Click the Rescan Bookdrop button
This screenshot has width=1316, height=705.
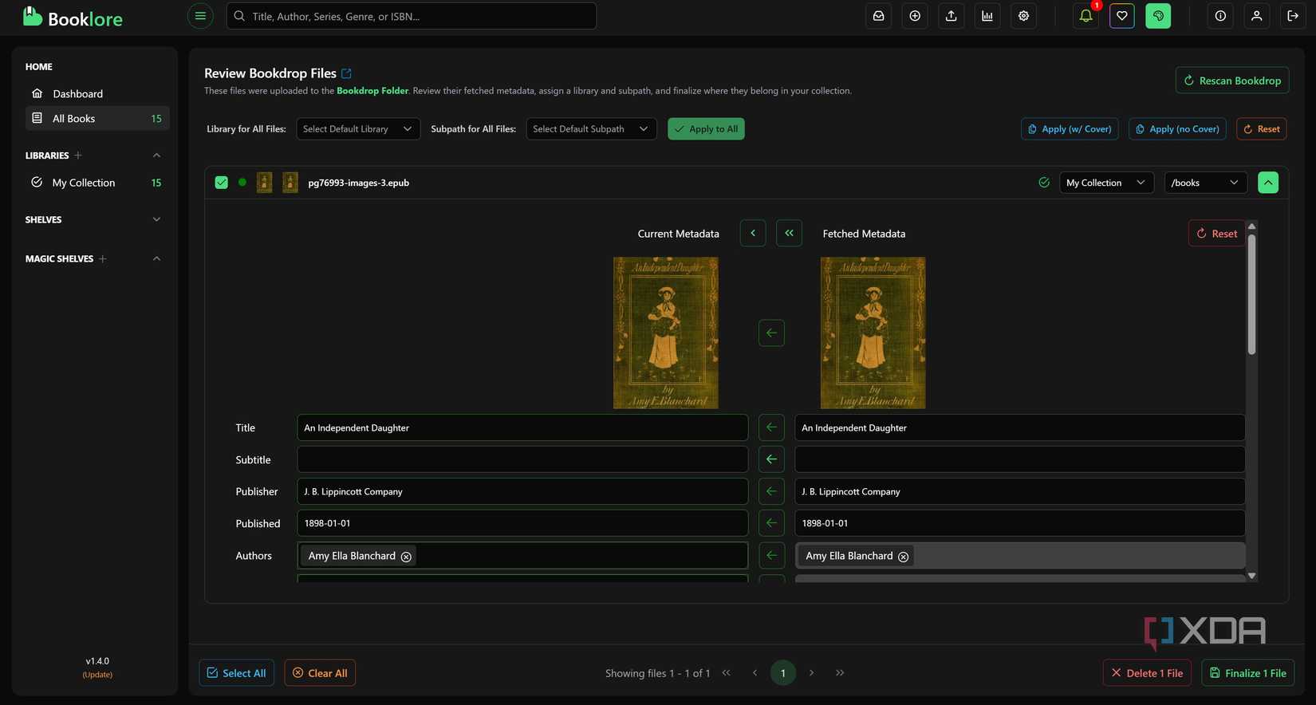(1232, 81)
